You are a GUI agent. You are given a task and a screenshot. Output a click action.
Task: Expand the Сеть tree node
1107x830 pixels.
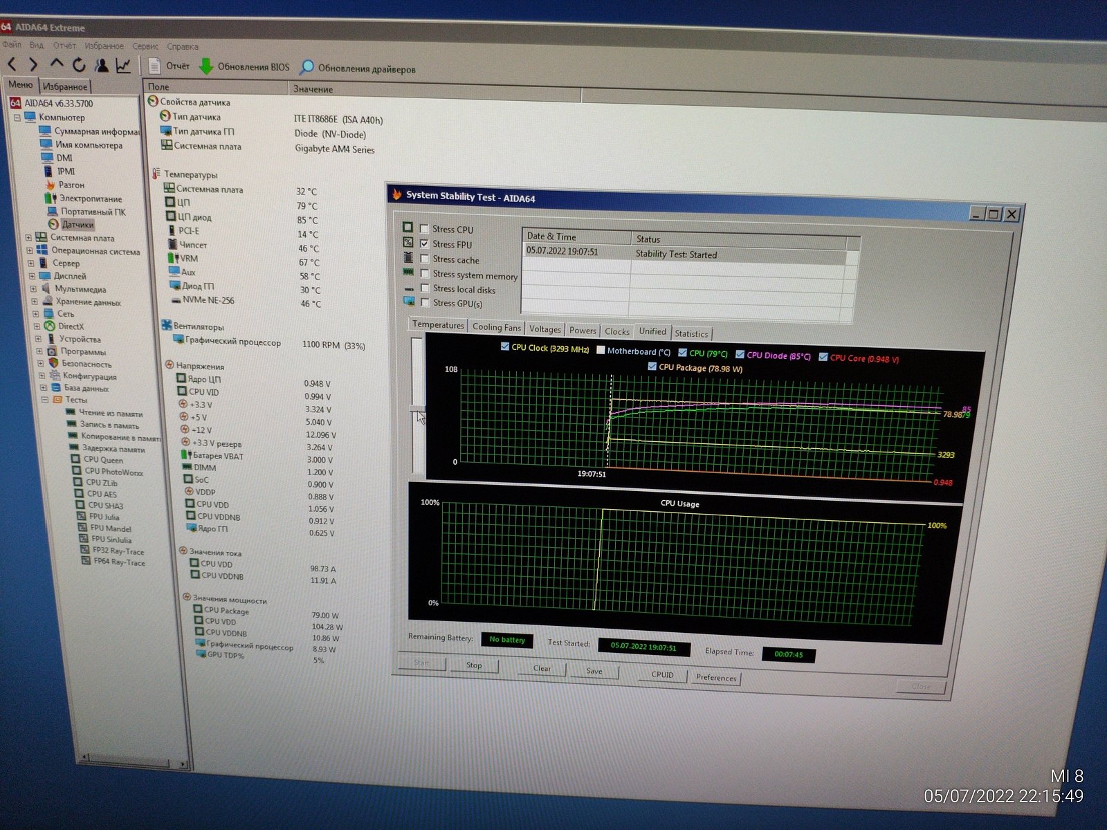(35, 313)
